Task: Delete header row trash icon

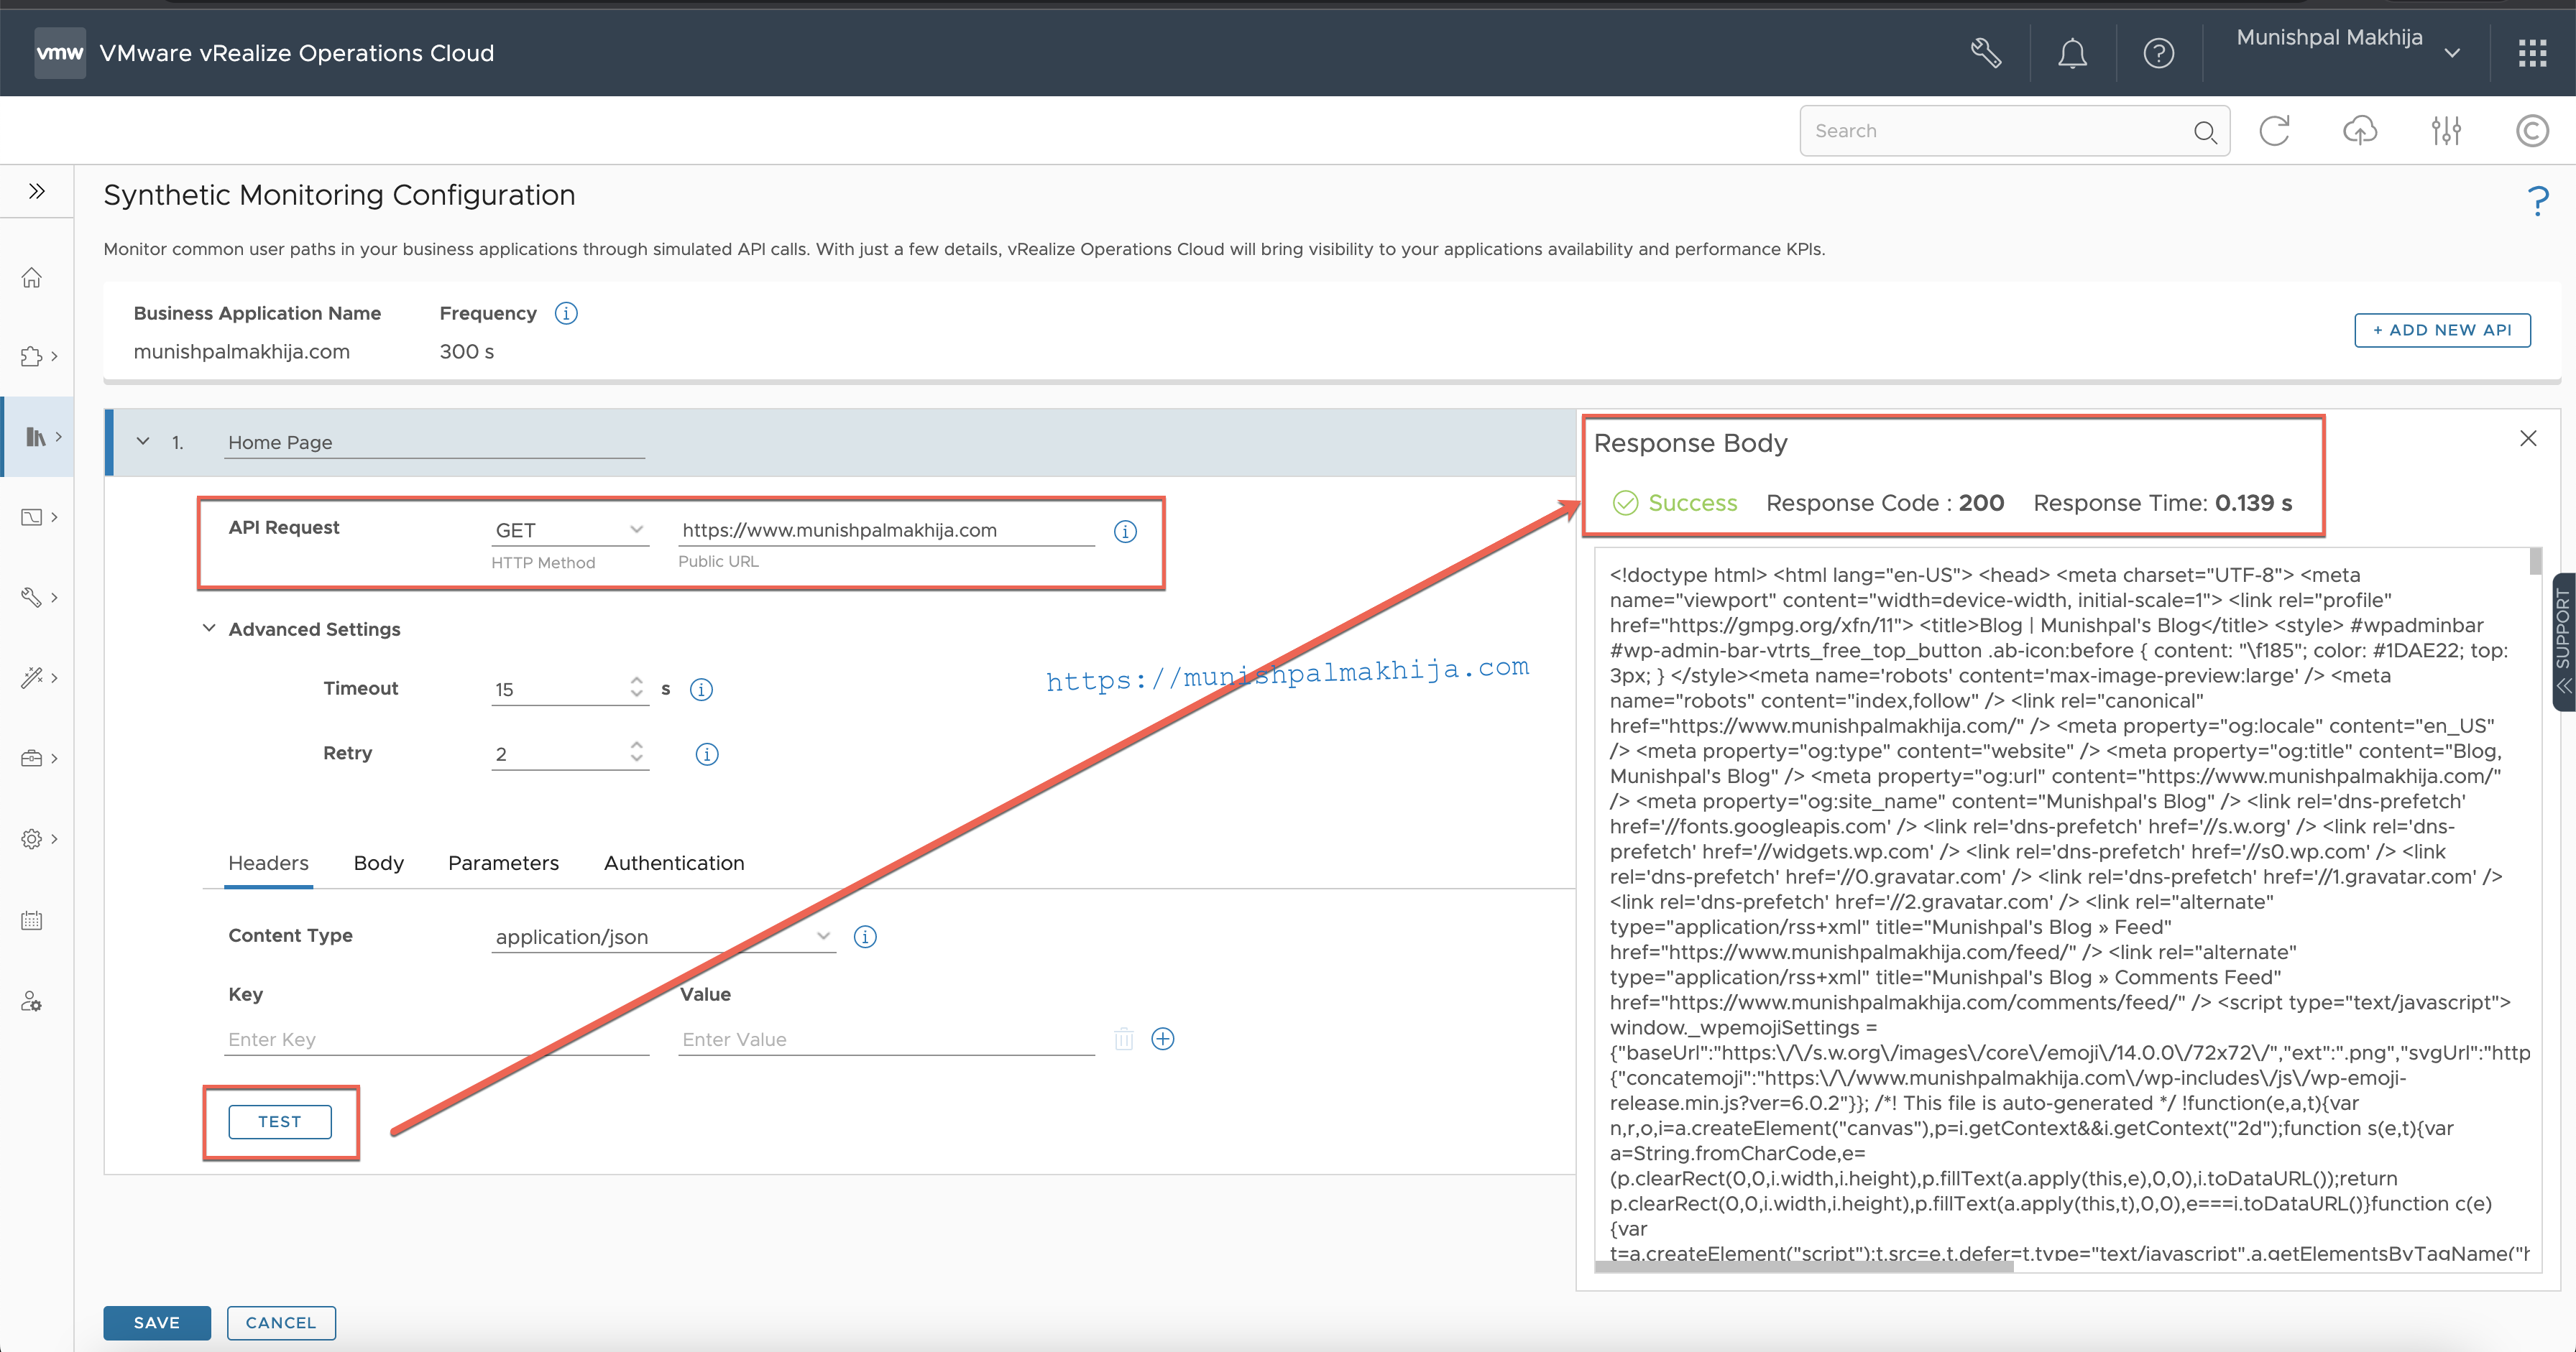Action: click(1124, 1040)
